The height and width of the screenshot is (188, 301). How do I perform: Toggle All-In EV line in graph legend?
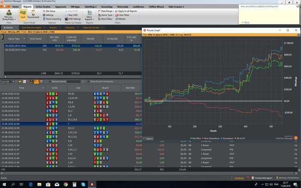pyautogui.click(x=240, y=138)
